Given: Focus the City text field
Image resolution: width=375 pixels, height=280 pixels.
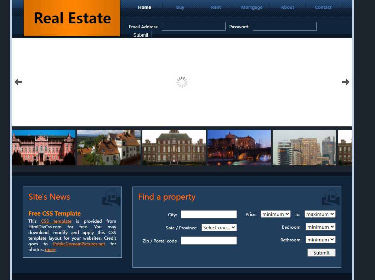Looking at the screenshot, I should point(209,215).
